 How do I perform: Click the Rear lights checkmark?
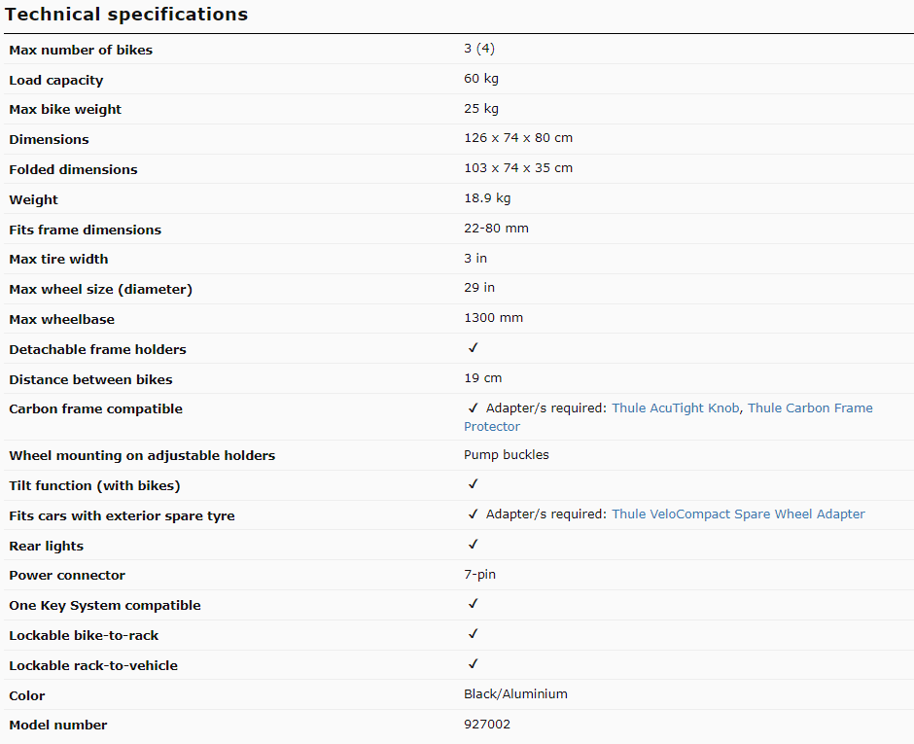pyautogui.click(x=474, y=544)
